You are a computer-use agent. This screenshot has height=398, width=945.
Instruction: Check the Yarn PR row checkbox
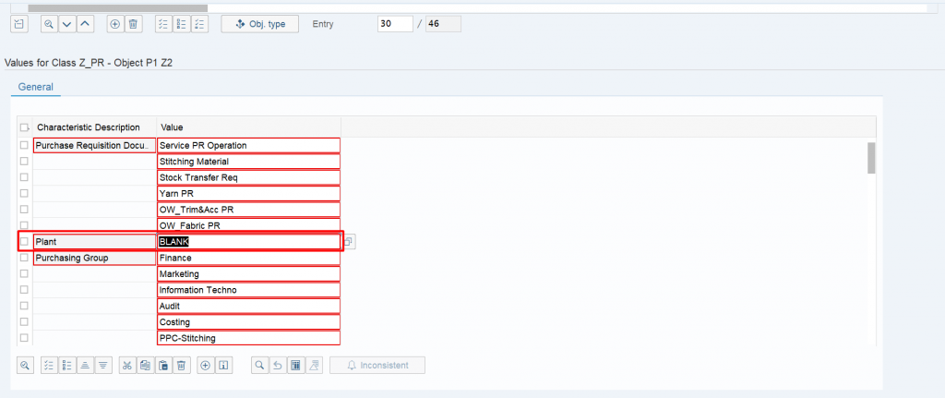point(24,194)
